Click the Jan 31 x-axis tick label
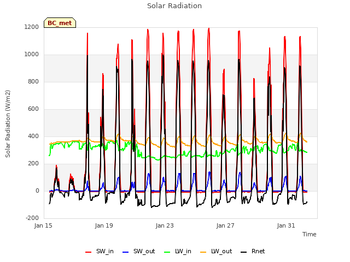 click(x=286, y=225)
